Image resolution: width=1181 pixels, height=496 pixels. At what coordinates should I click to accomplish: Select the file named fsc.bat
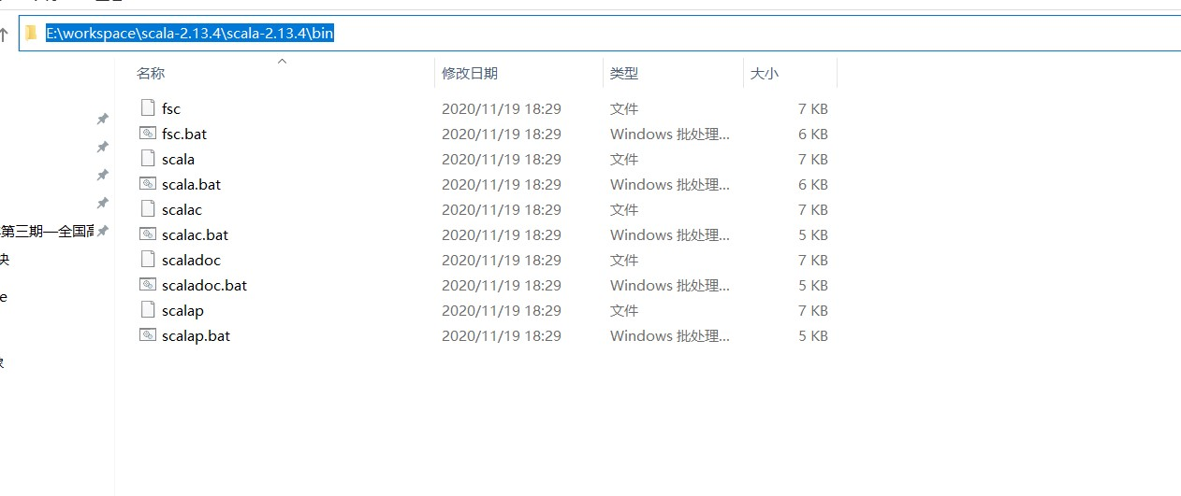pyautogui.click(x=184, y=134)
